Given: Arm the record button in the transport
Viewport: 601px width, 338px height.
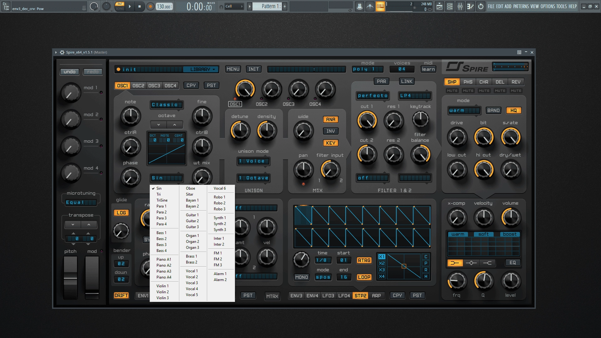Looking at the screenshot, I should click(x=151, y=6).
